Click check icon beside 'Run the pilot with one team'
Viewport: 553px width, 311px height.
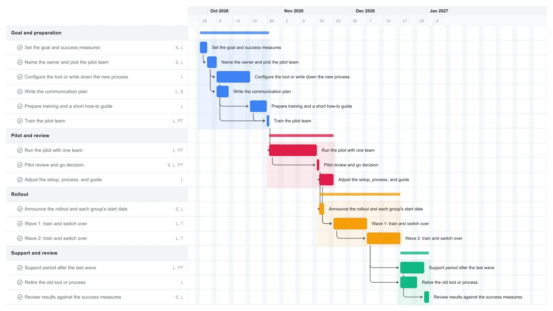pos(20,150)
